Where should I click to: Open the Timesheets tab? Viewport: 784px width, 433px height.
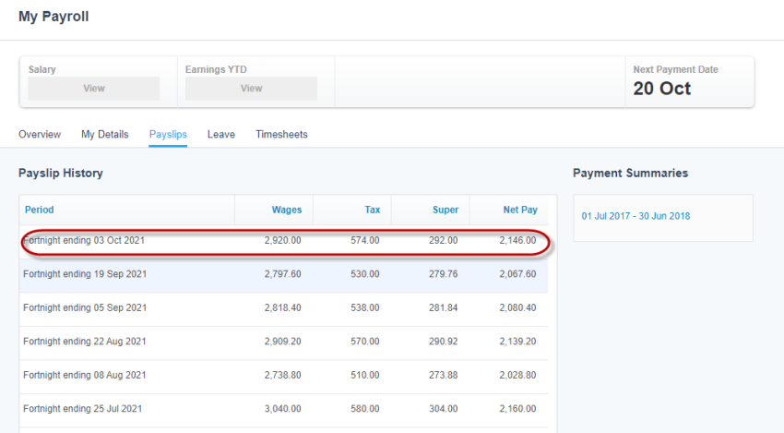click(281, 134)
